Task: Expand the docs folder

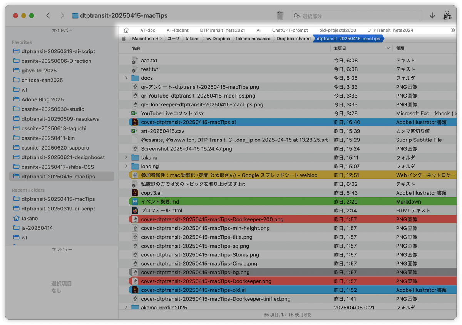Action: pos(126,78)
